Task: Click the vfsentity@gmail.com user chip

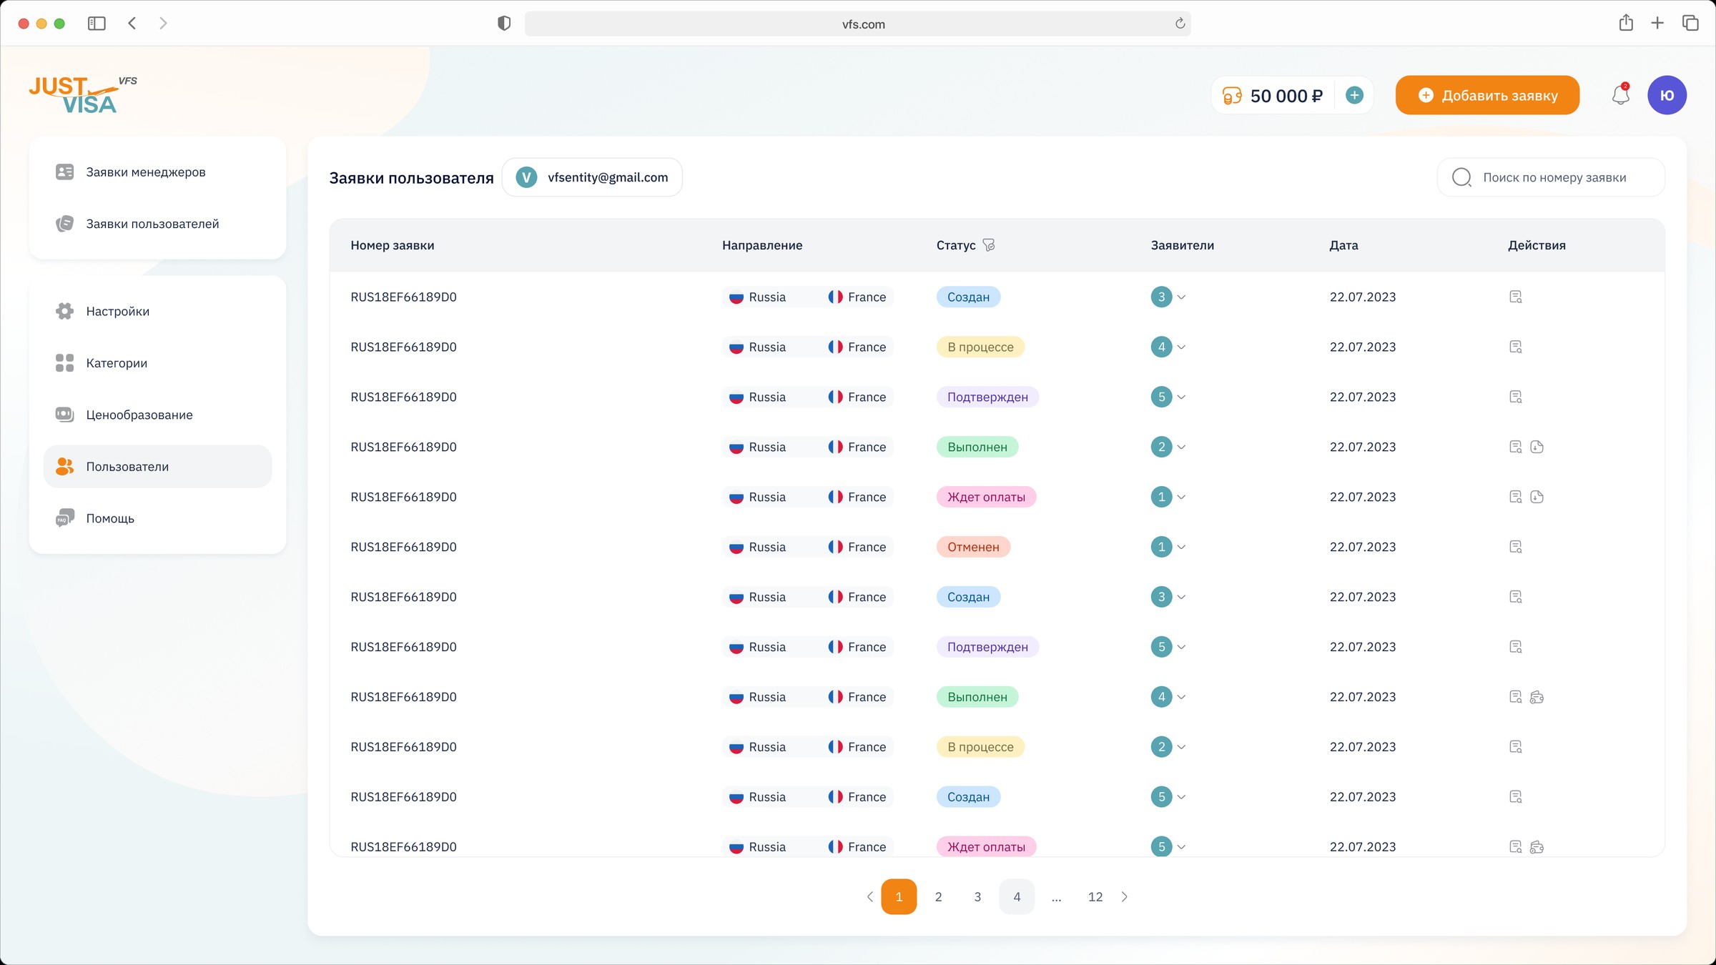Action: [x=592, y=177]
